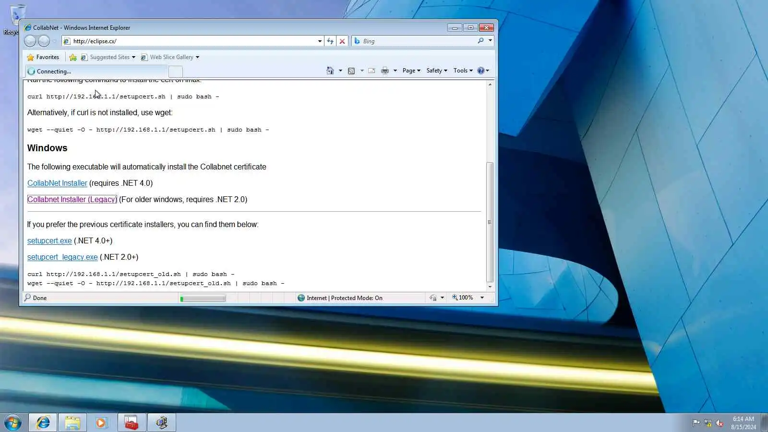This screenshot has width=768, height=432.
Task: Click the page vertical scrollbar thumb
Action: click(490, 222)
